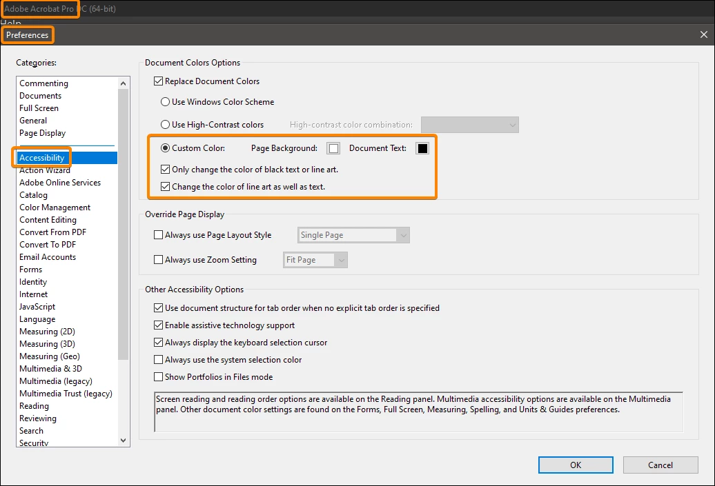The width and height of the screenshot is (715, 486).
Task: Open the Full Screen category
Action: click(x=67, y=108)
